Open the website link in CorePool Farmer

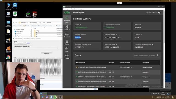point(28,43)
